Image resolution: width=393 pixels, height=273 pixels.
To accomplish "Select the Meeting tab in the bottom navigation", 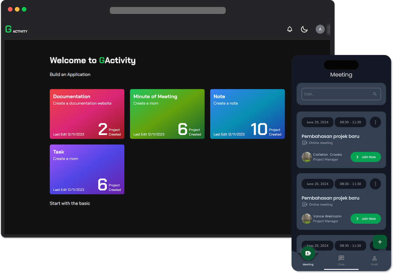I will (308, 256).
